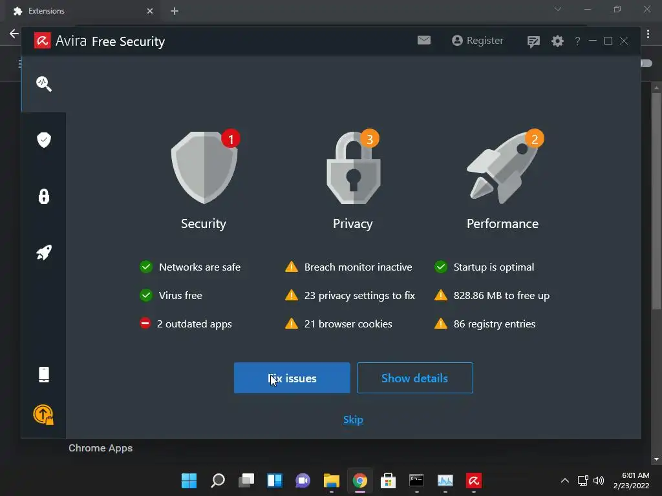662x496 pixels.
Task: Select the Extensions tab in Chrome
Action: click(83, 11)
